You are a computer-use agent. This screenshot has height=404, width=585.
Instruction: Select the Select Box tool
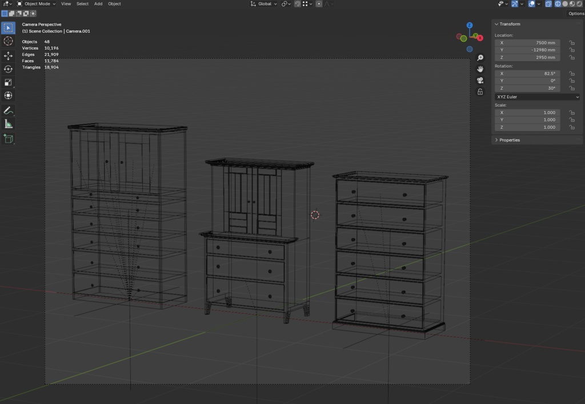point(8,28)
